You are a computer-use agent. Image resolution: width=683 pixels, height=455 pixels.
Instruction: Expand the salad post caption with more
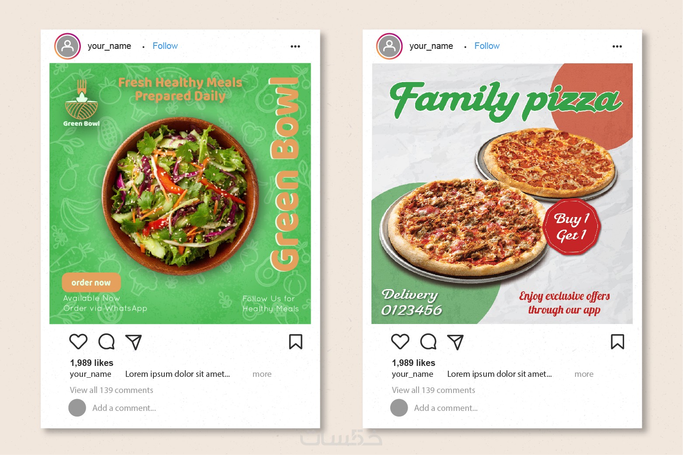coord(262,374)
